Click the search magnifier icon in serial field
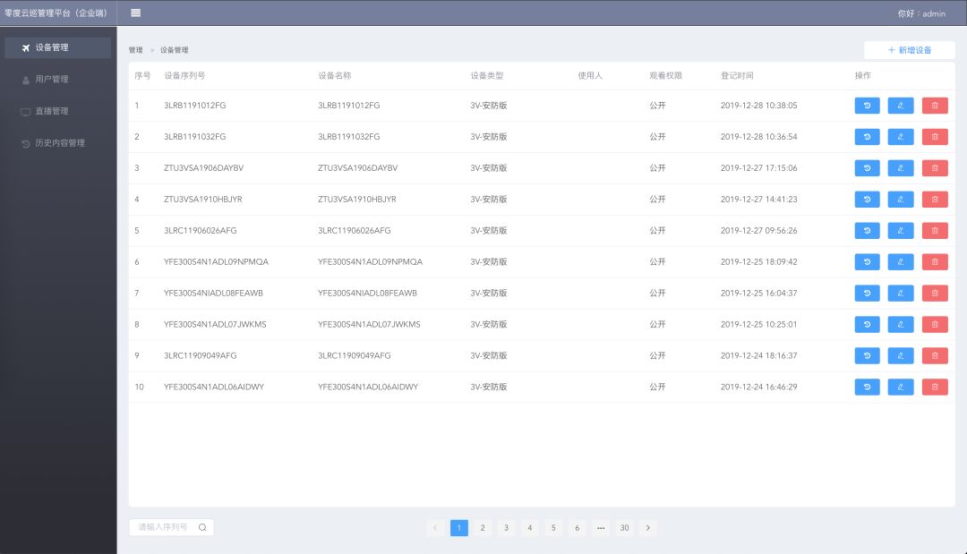Image resolution: width=967 pixels, height=554 pixels. point(202,528)
